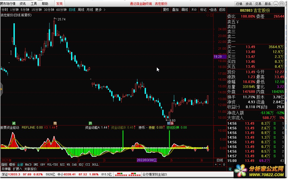The width and height of the screenshot is (288, 179).
Task: Switch indicator to WR
Action: pyautogui.click(x=68, y=165)
